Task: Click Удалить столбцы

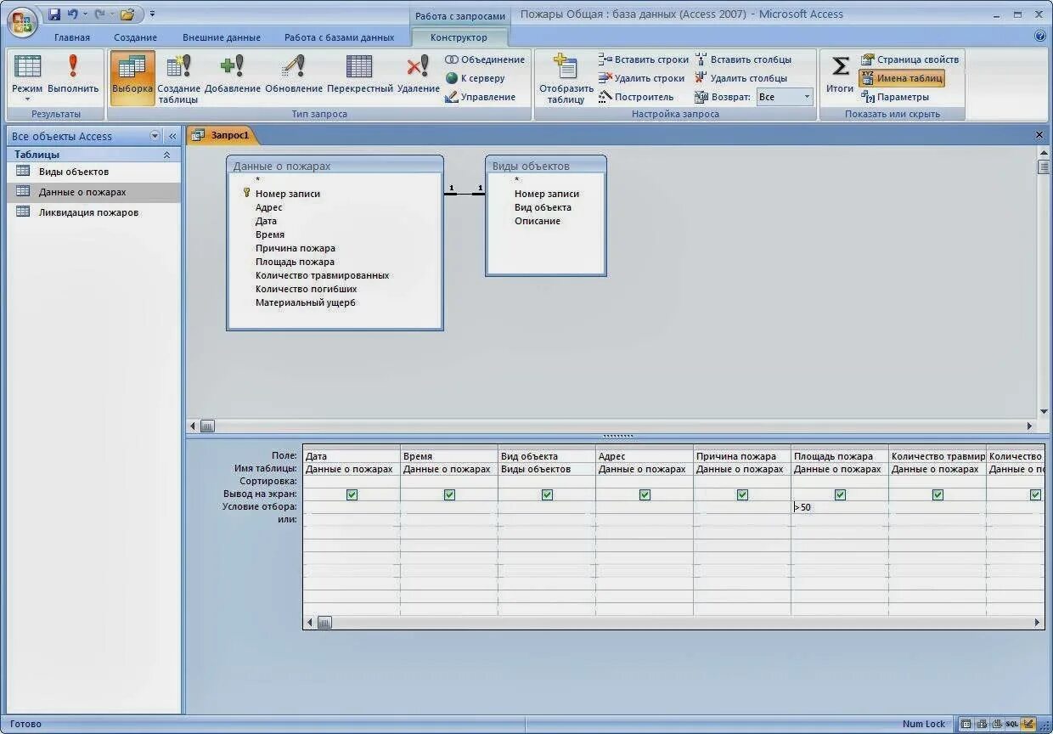Action: coord(741,78)
